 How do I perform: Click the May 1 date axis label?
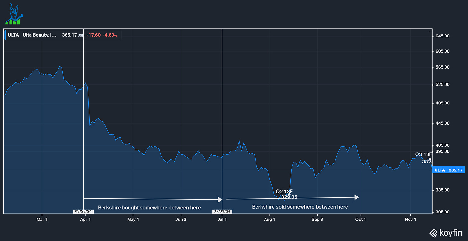click(133, 220)
